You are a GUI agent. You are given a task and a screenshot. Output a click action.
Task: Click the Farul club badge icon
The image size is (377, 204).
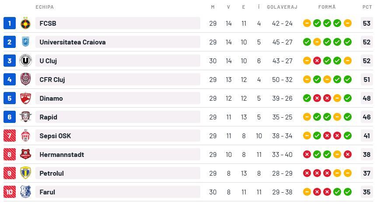(x=26, y=192)
